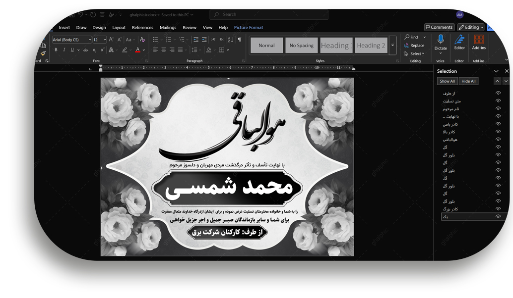Open the Editing mode dropdown
Image resolution: width=513 pixels, height=298 pixels.
pyautogui.click(x=471, y=27)
